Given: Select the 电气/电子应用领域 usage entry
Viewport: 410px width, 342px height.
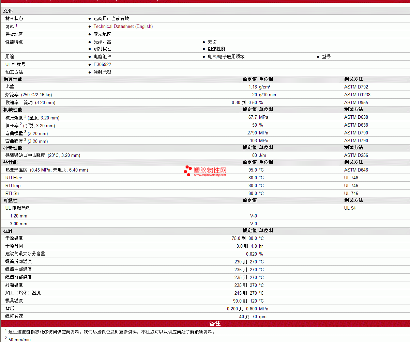Looking at the screenshot, I should 226,57.
